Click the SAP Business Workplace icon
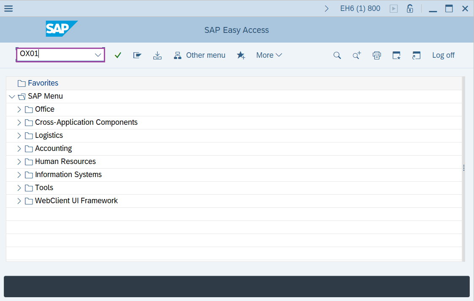 coord(137,55)
